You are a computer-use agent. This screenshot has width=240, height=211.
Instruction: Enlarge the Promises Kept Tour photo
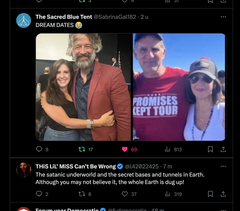click(x=179, y=87)
